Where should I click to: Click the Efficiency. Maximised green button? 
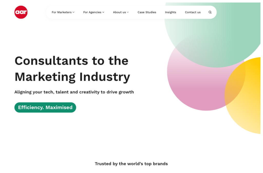45,107
